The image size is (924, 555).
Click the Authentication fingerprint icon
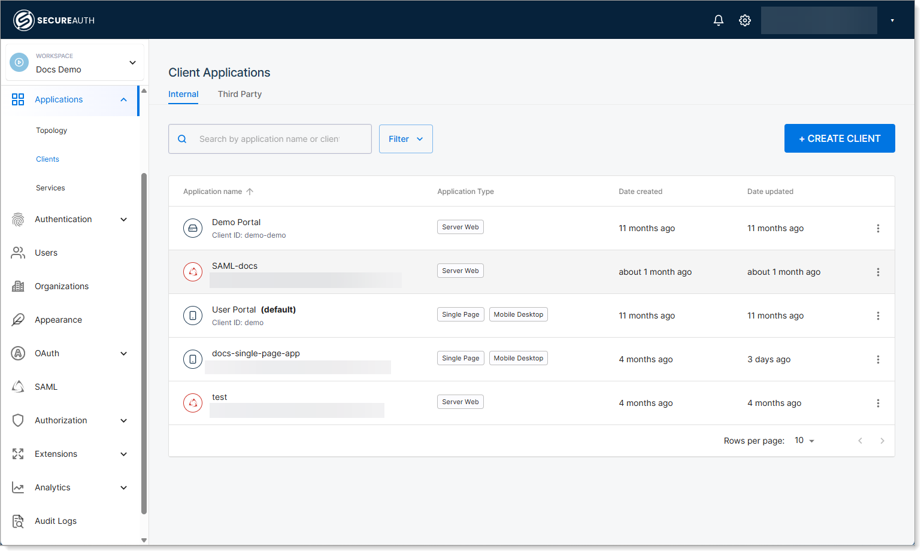18,220
